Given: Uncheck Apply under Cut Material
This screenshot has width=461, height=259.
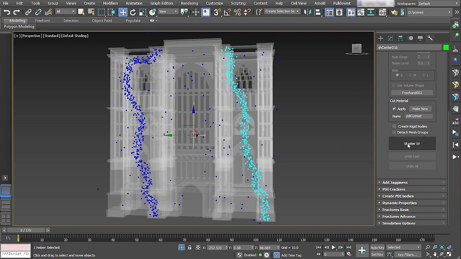Looking at the screenshot, I should [394, 109].
